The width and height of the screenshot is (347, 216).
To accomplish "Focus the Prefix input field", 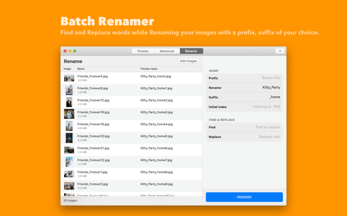I will click(244, 78).
